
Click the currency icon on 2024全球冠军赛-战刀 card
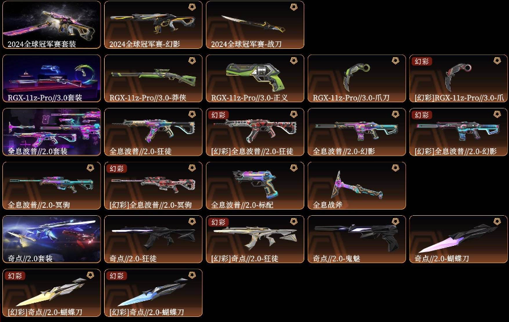coord(294,7)
